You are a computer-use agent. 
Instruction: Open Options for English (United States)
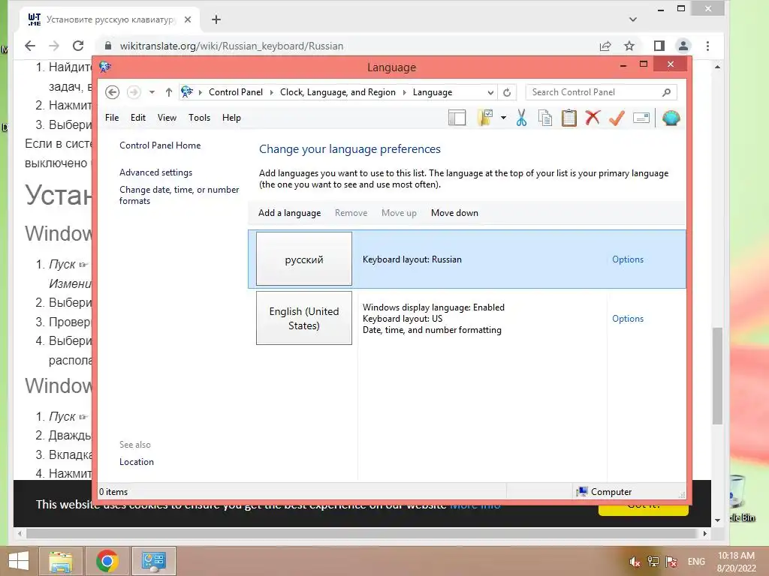628,319
